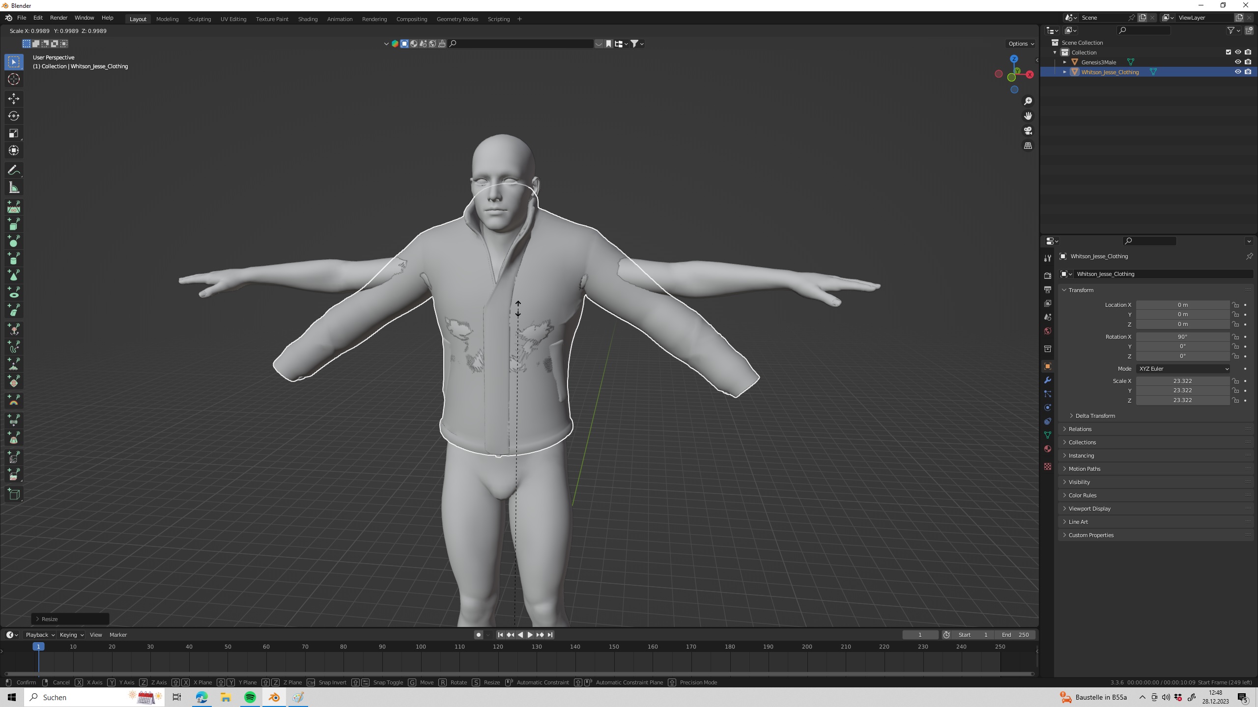
Task: Open the Material properties tab
Action: [x=1048, y=449]
